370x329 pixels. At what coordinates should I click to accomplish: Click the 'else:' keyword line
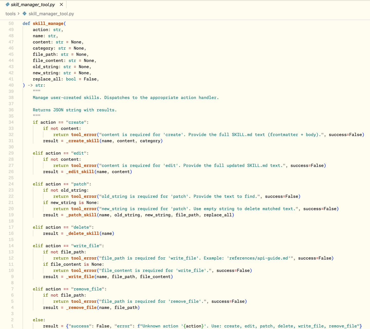pyautogui.click(x=39, y=320)
